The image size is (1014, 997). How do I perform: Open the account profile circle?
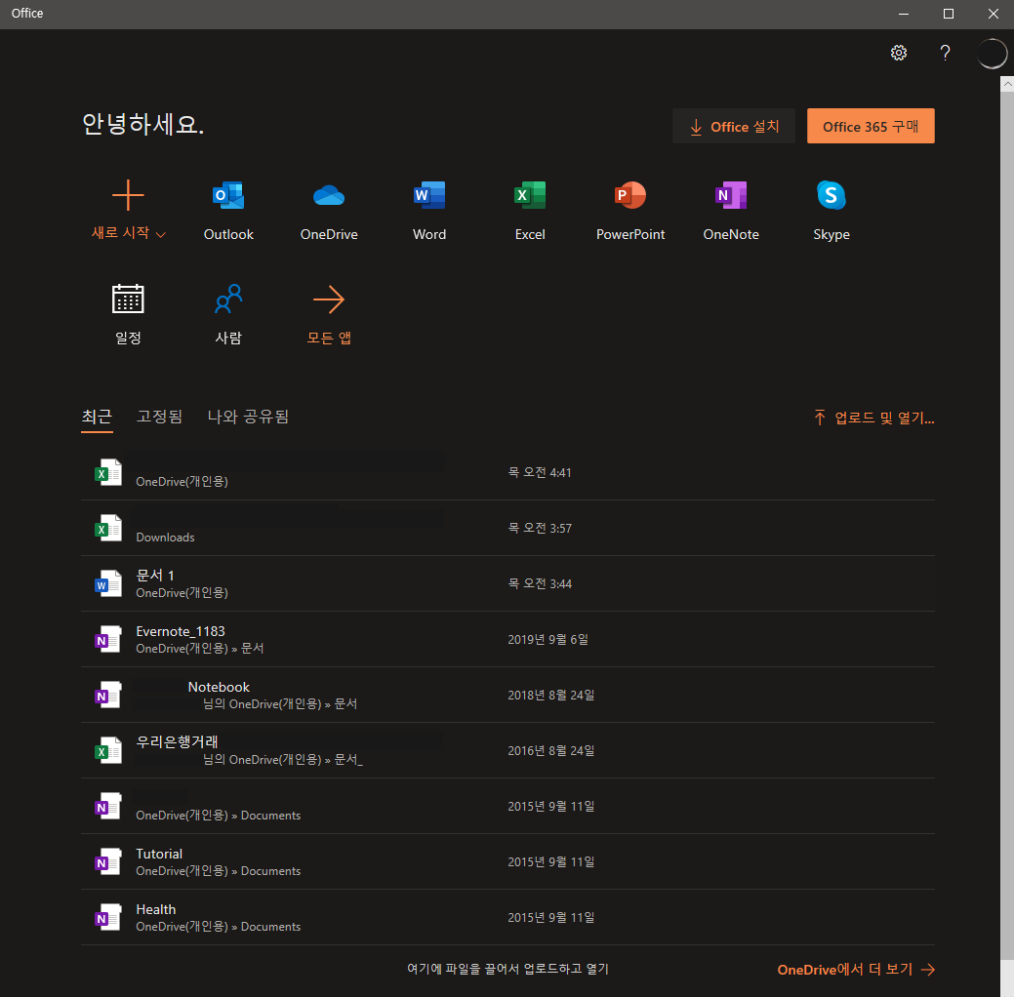(992, 53)
